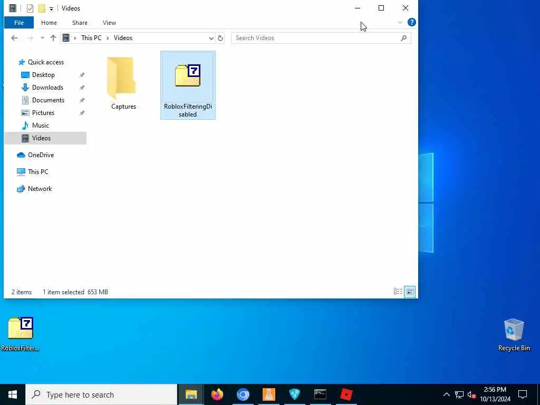Viewport: 540px width, 405px height.
Task: Open the orange flask app in taskbar
Action: [x=268, y=394]
